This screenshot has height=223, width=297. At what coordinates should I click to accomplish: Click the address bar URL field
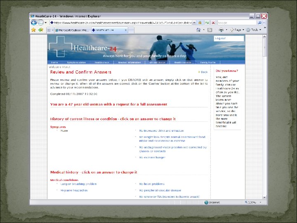pos(121,23)
